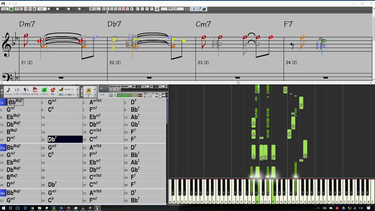Click the 歌声合成 button

pos(172,9)
